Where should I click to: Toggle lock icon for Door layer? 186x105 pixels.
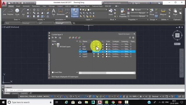103,49
